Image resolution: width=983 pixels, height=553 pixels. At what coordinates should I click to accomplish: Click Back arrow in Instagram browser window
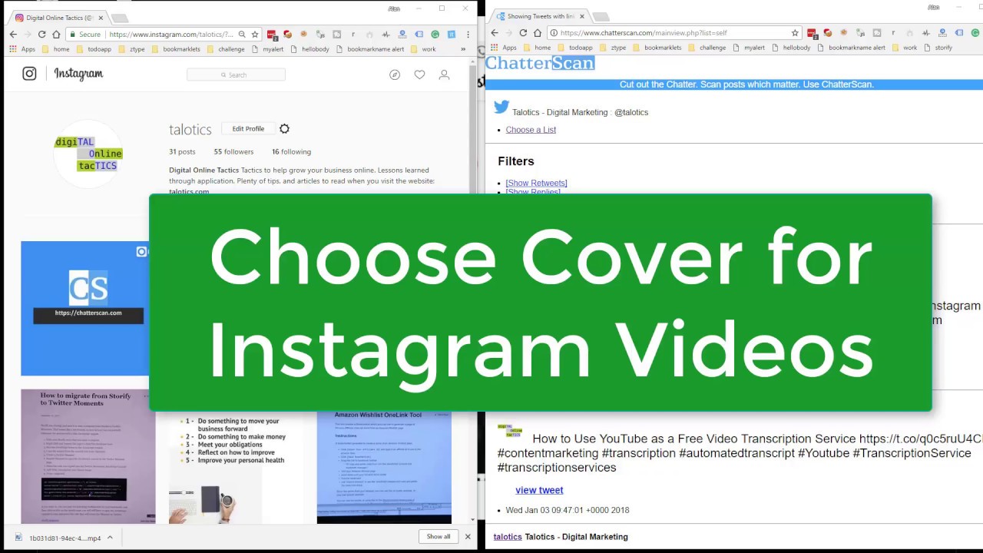[13, 35]
